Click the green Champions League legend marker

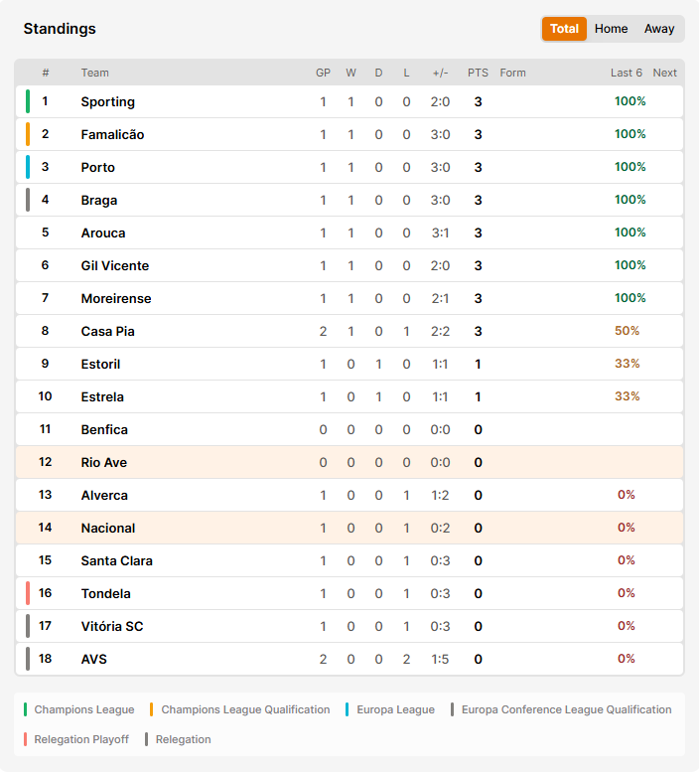[25, 709]
